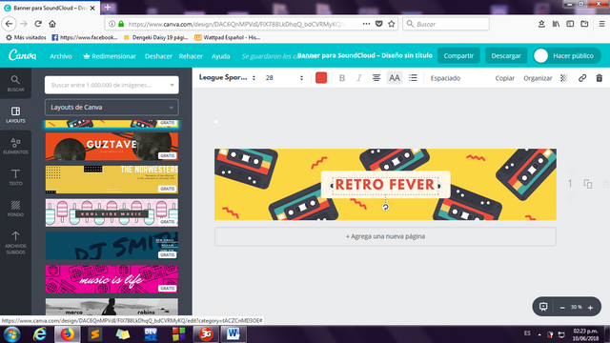The width and height of the screenshot is (610, 343).
Task: Click the Descargar button
Action: click(506, 55)
